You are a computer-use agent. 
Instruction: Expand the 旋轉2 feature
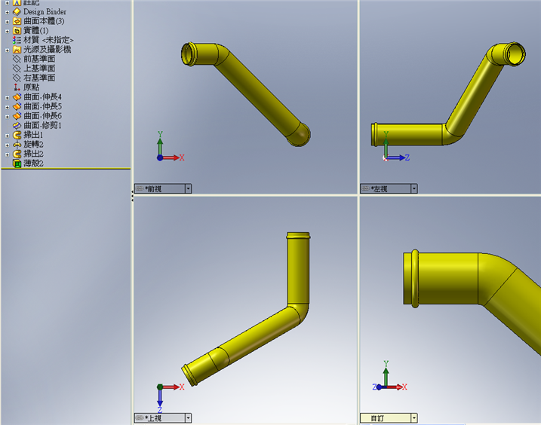click(7, 145)
